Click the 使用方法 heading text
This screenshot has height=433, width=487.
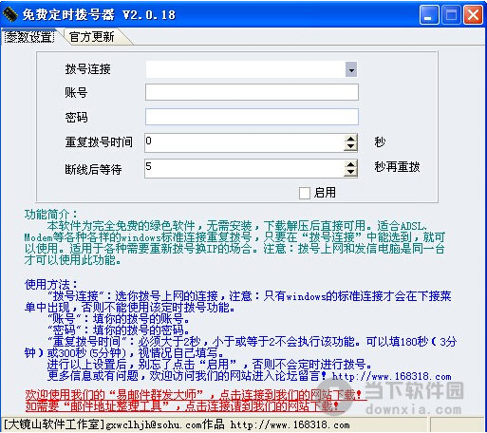pos(50,284)
